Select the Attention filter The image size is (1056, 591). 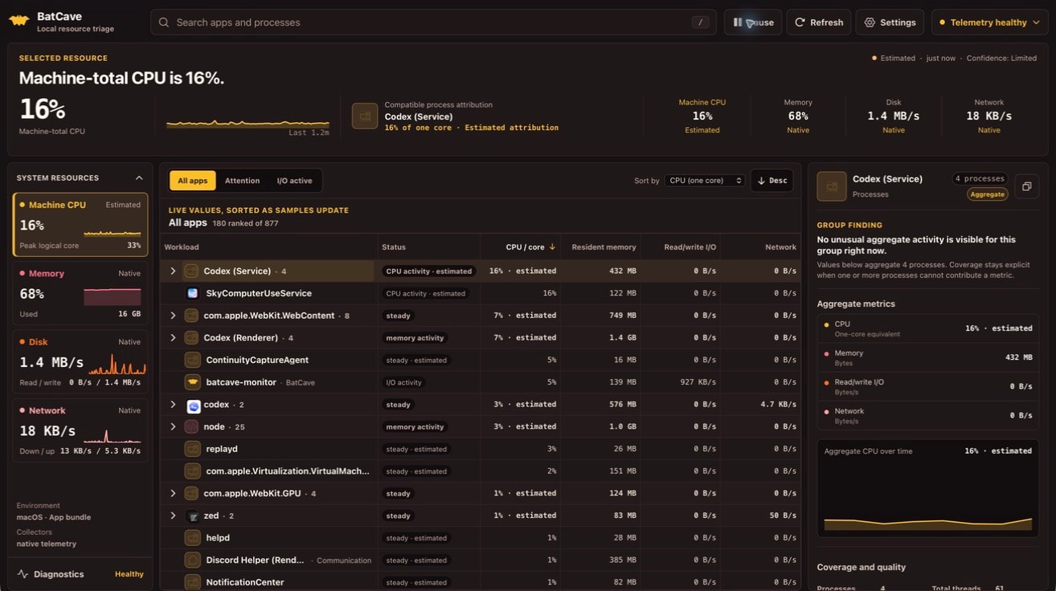coord(242,181)
